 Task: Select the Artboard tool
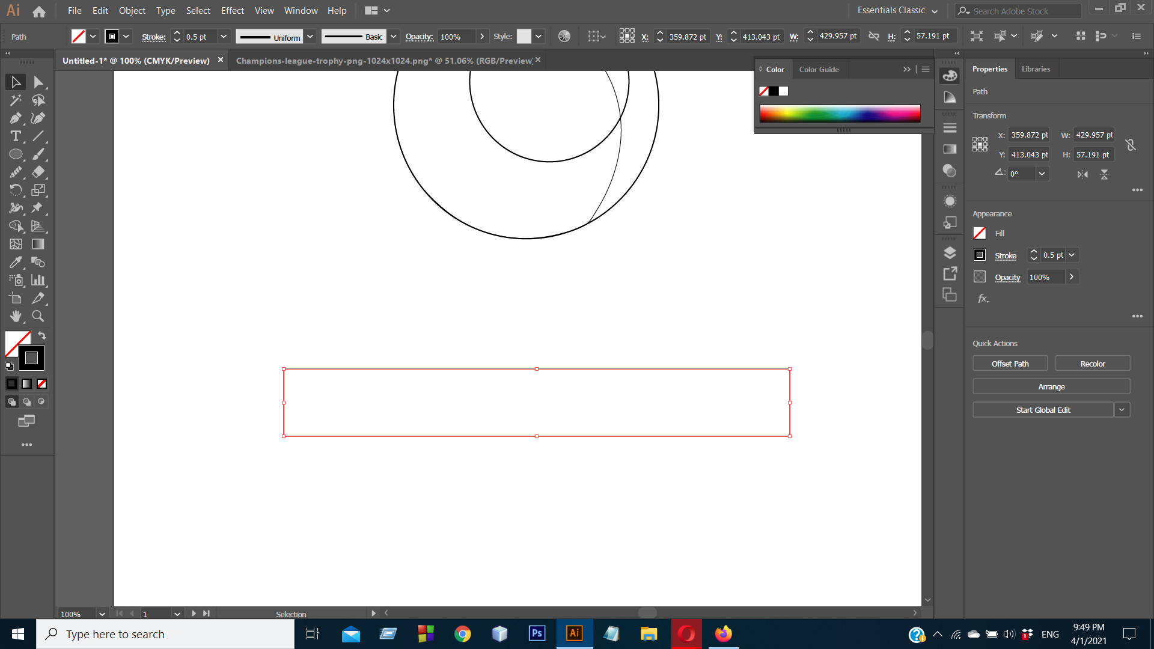(16, 298)
